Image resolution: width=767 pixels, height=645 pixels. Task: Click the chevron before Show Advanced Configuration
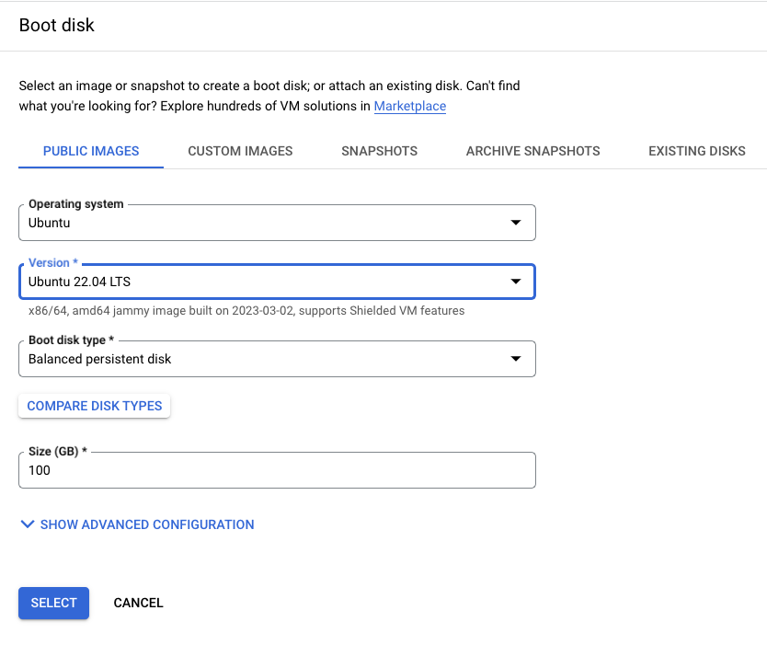click(x=27, y=524)
